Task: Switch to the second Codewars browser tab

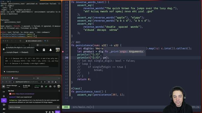Action: (46, 45)
